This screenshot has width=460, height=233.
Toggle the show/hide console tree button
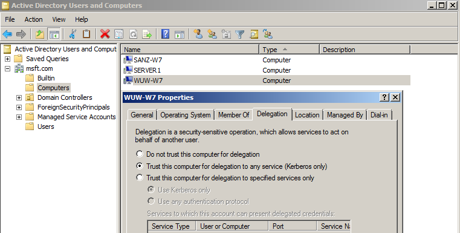coord(54,34)
